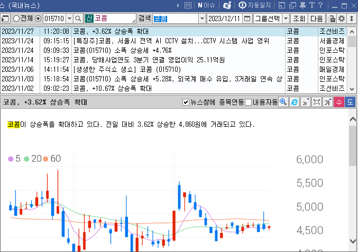Click the lock/link screen icon
The width and height of the screenshot is (358, 252).
click(x=331, y=18)
